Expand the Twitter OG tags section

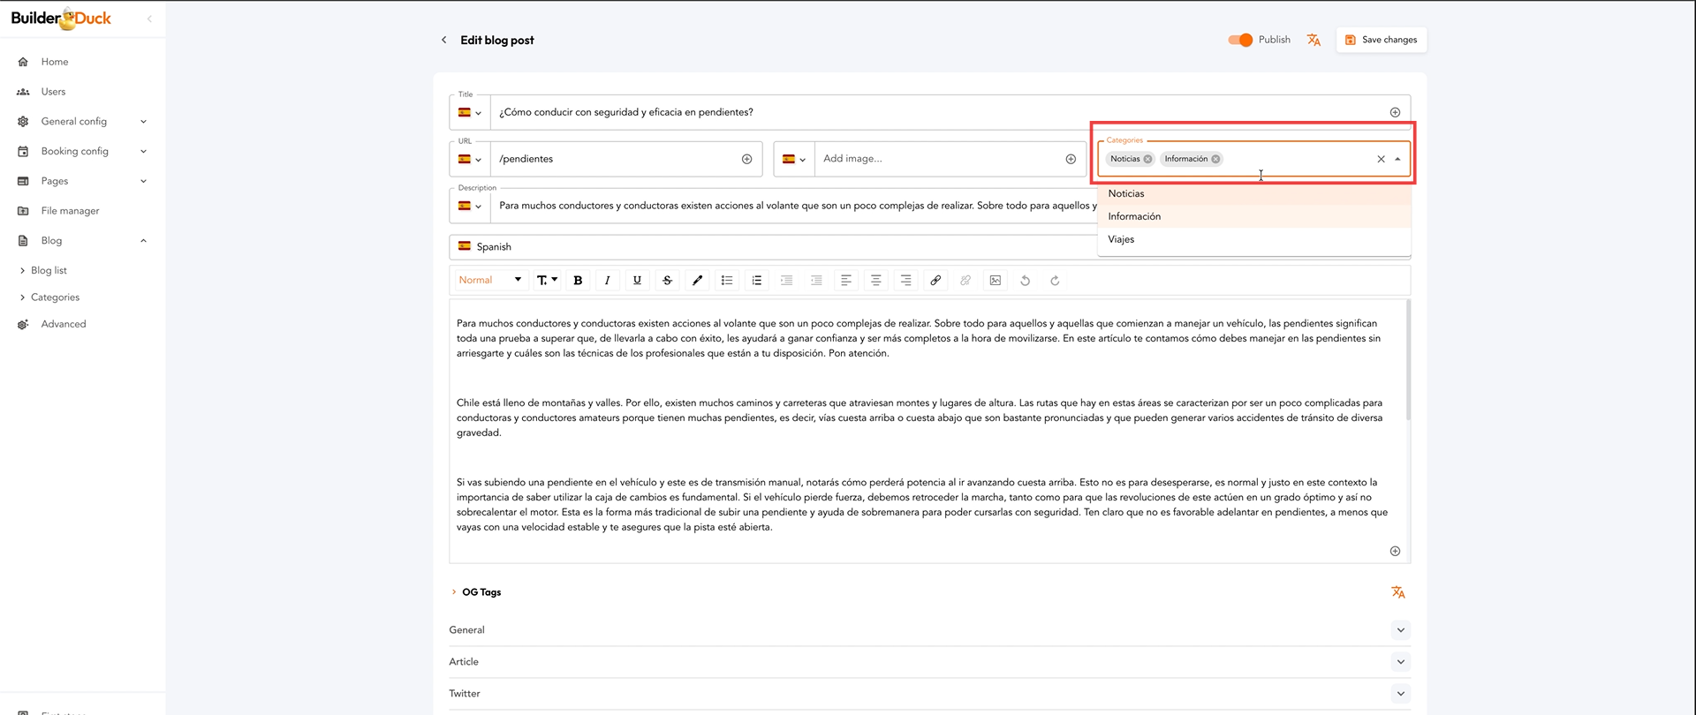coord(1400,694)
